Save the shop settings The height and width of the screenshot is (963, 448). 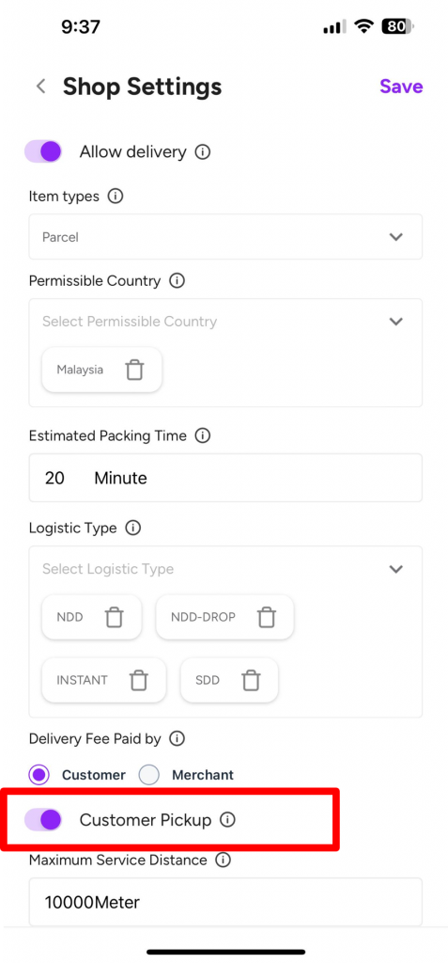[401, 87]
